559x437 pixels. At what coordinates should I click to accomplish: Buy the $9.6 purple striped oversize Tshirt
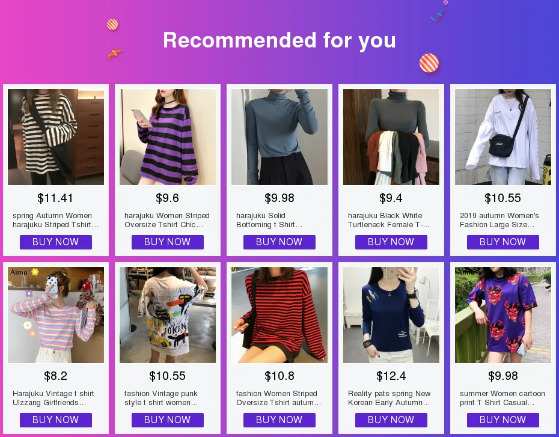point(168,242)
